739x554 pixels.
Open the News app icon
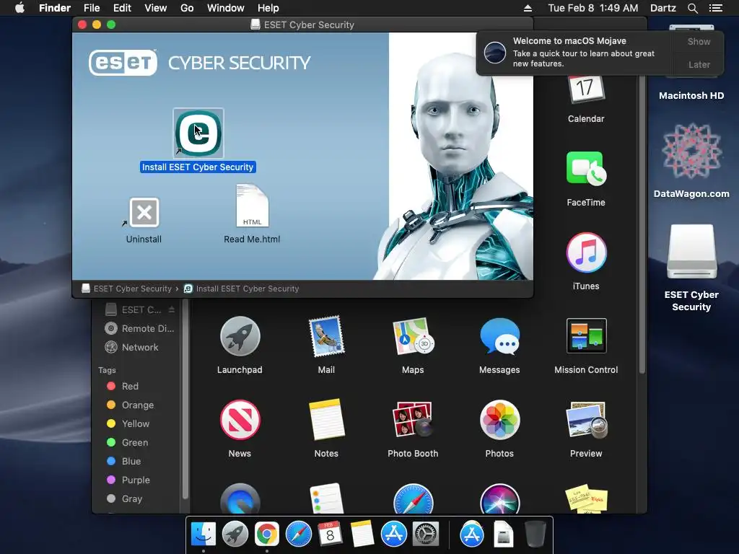240,420
